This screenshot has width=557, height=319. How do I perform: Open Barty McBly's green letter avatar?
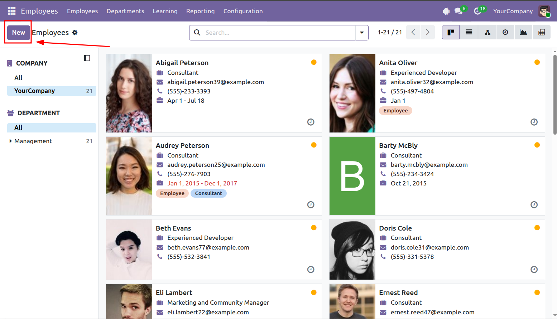(x=352, y=176)
